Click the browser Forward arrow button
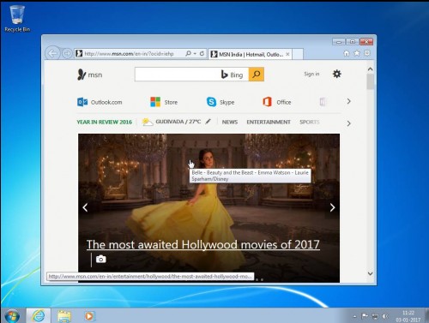Screen dimensions: 429x323 pos(67,53)
